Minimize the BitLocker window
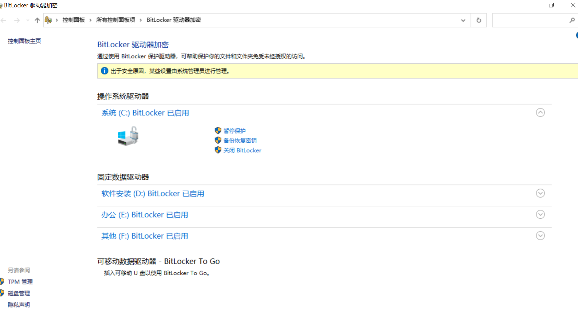Viewport: 578px width, 309px height. 530,5
